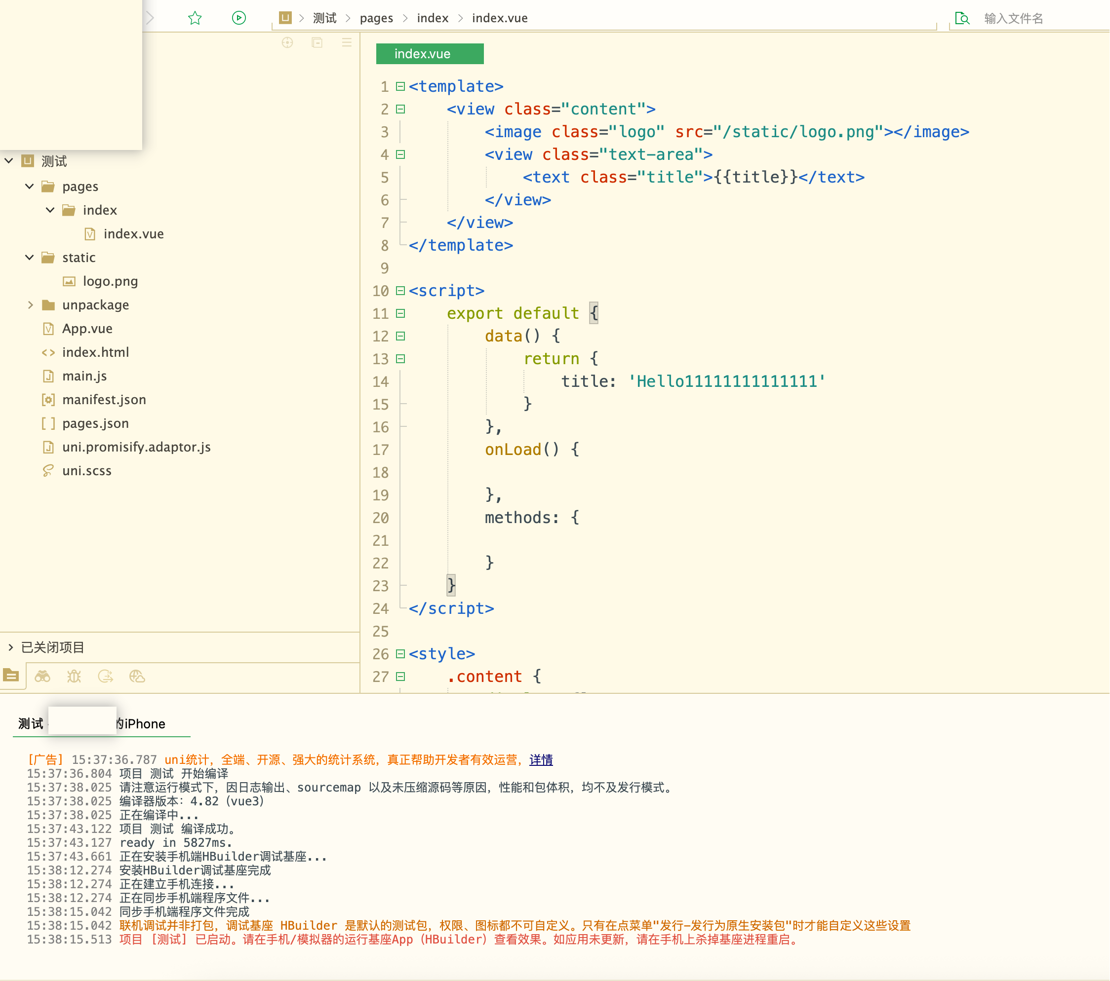1110x981 pixels.
Task: Expand the unpackage folder
Action: 30,305
